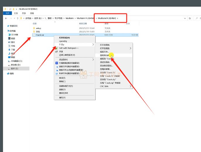Click the share icon beside 共享 menu entry
This screenshot has height=152, width=201.
[56, 52]
